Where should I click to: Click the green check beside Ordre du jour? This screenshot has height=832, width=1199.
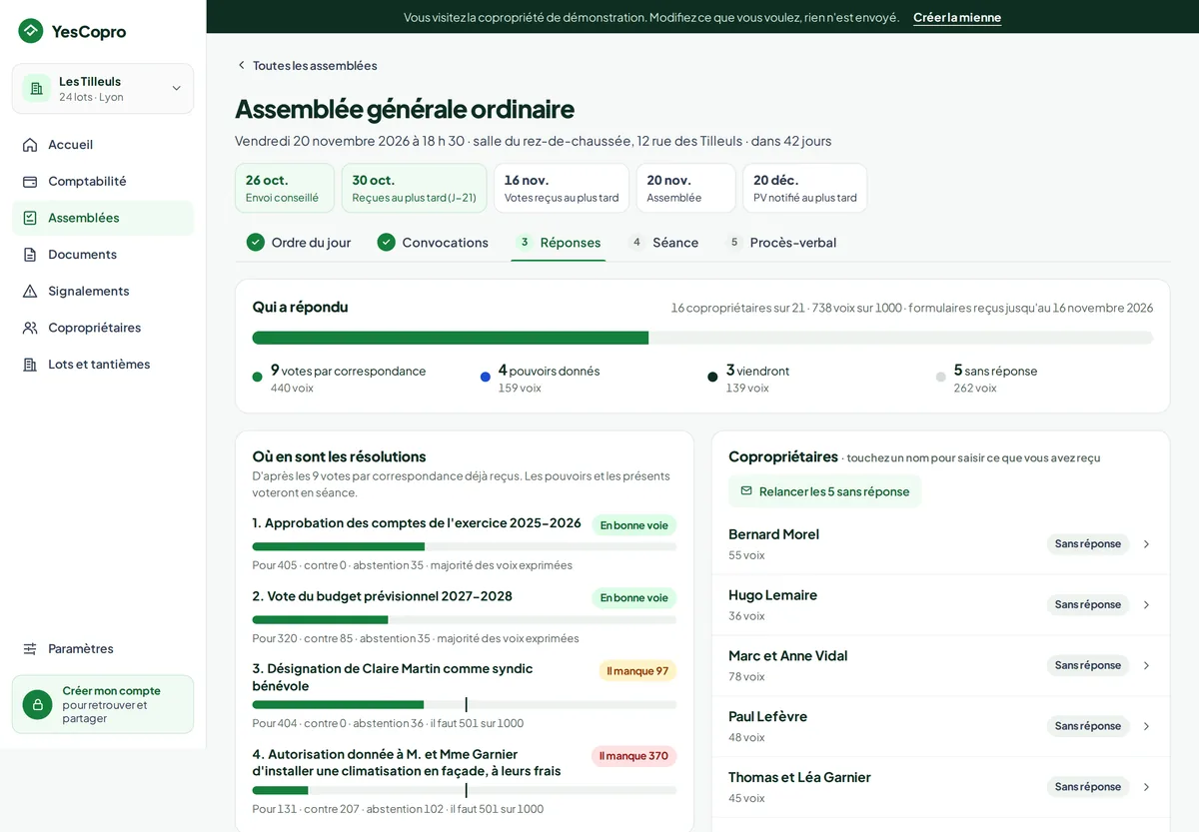(x=256, y=242)
